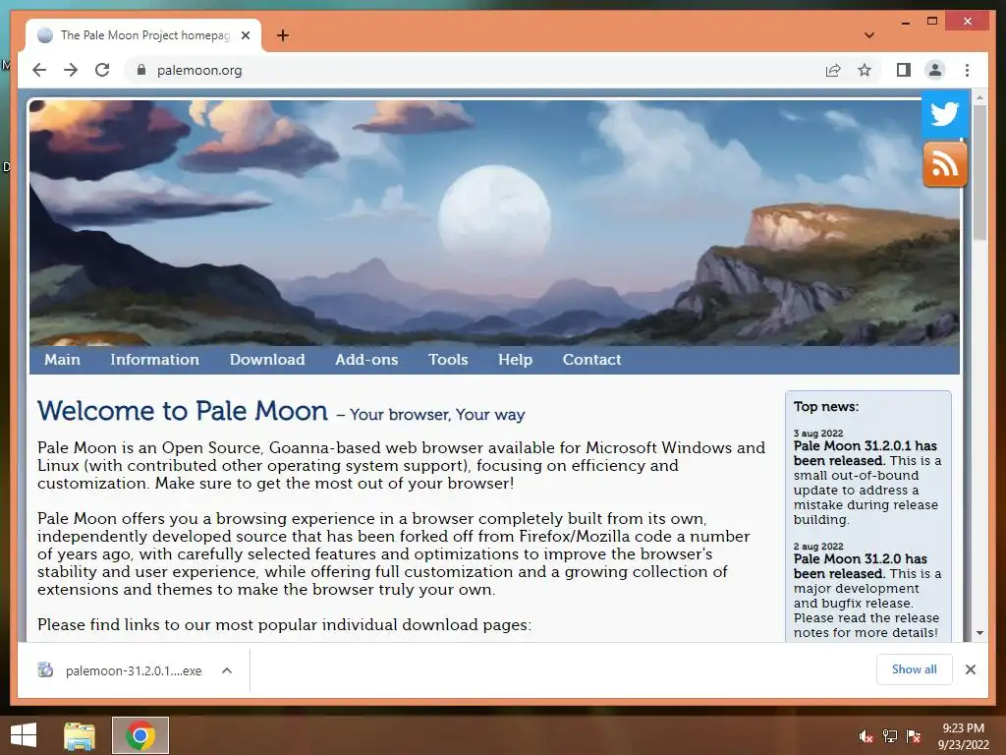Open the tab search chevron
The image size is (1006, 755).
(868, 35)
